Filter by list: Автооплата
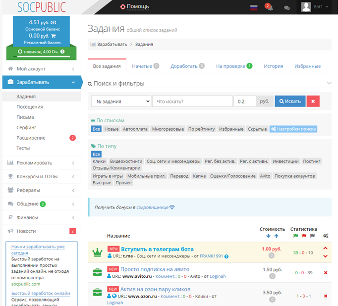The image size is (338, 306). [x=135, y=129]
